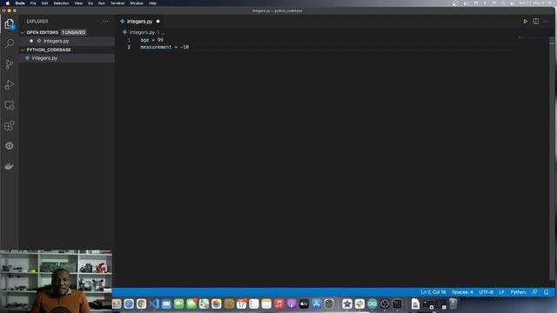Open Slack from the Dock
This screenshot has height=313, width=557.
[x=359, y=303]
